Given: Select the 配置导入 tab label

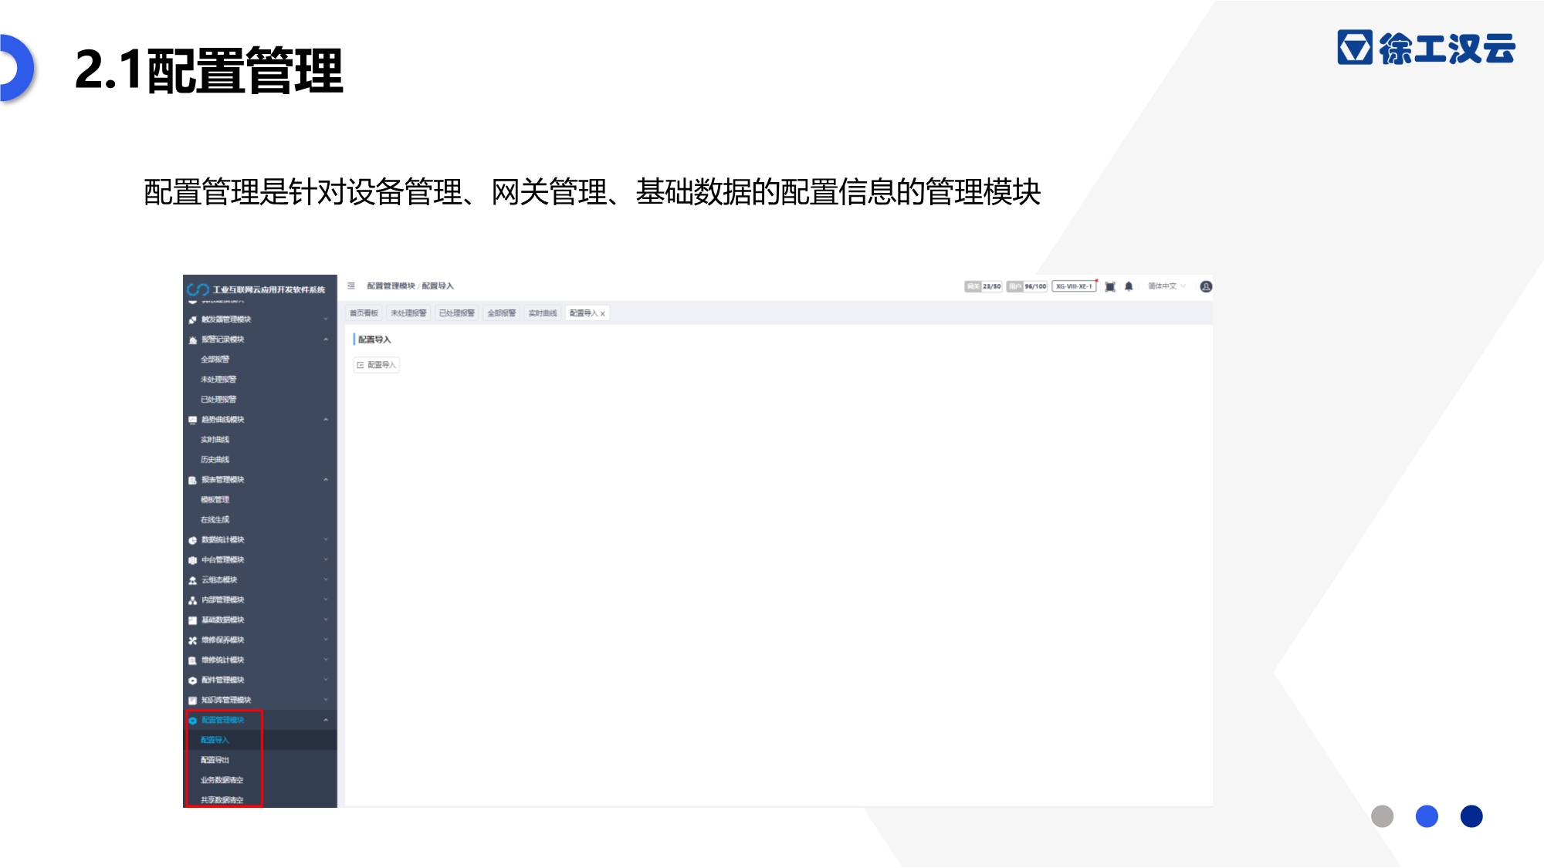Looking at the screenshot, I should 584,313.
